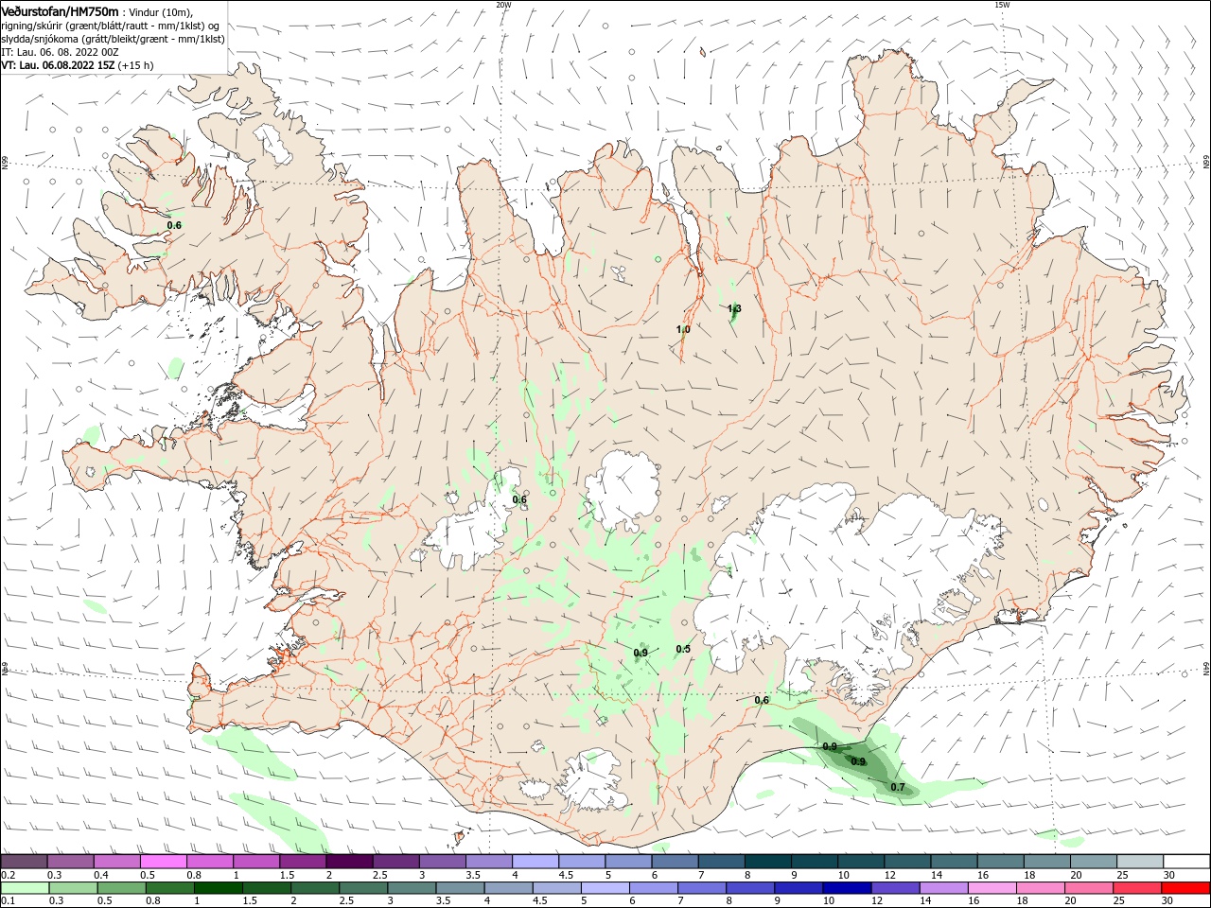This screenshot has height=908, width=1211.
Task: Select bottom legend row 0.5 medium green swatch
Action: pos(121,888)
